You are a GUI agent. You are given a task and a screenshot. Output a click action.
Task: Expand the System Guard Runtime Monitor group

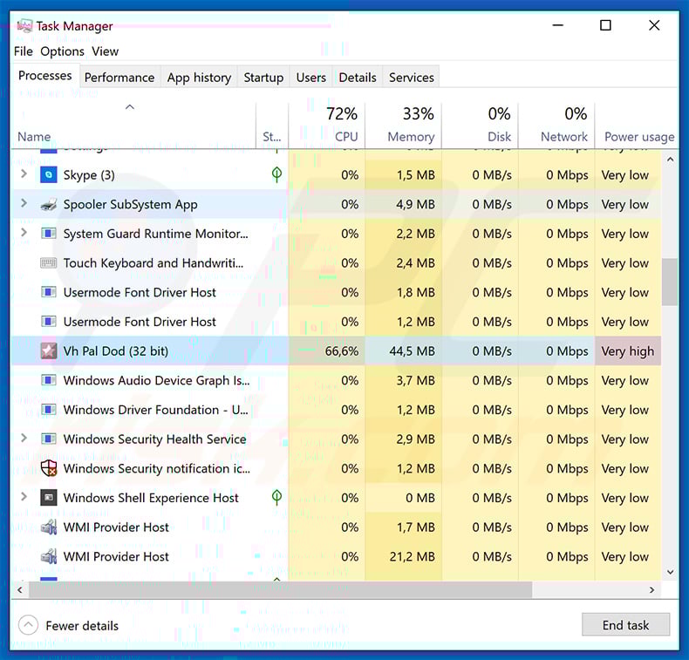(24, 232)
